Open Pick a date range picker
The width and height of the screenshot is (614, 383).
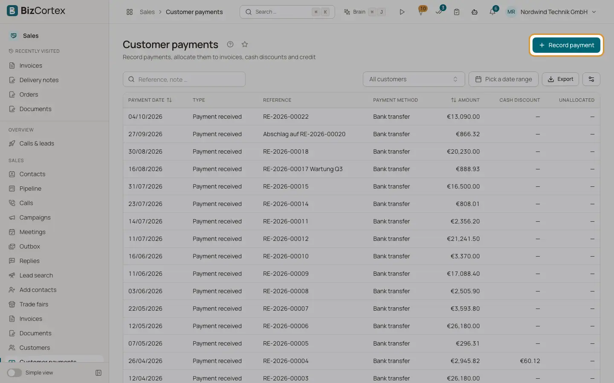pos(504,79)
